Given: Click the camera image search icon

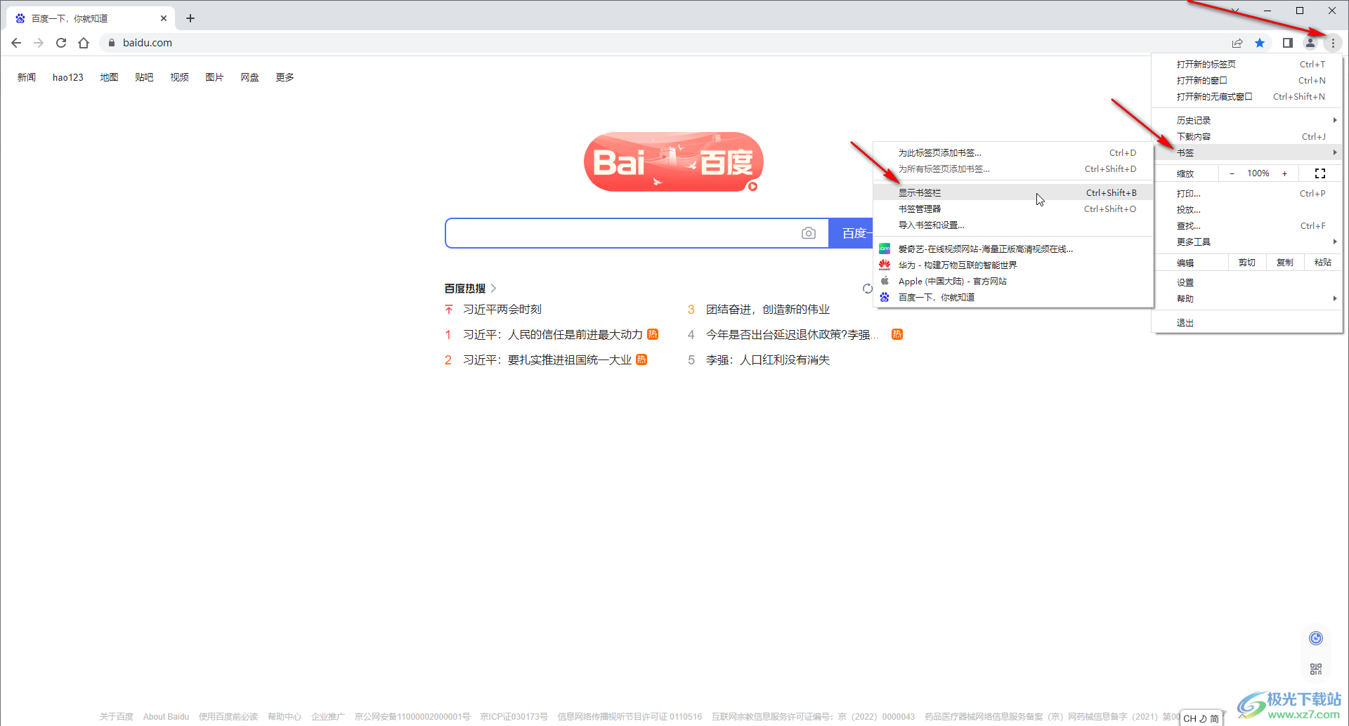Looking at the screenshot, I should click(809, 233).
